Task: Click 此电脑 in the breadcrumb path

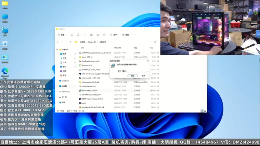Action: (x=83, y=42)
